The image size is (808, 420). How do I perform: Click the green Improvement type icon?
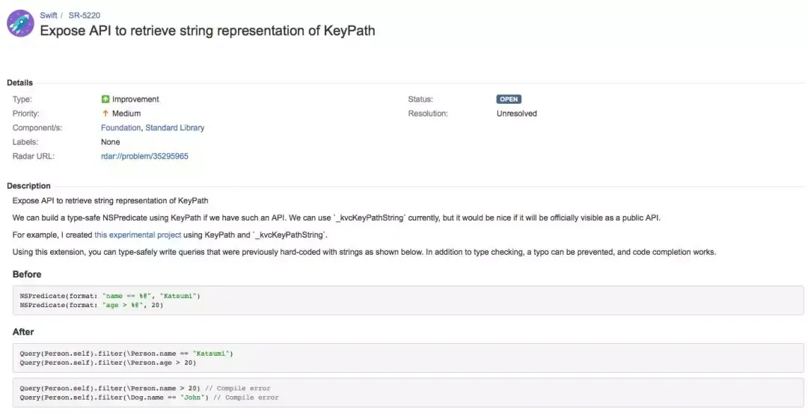[x=105, y=99]
